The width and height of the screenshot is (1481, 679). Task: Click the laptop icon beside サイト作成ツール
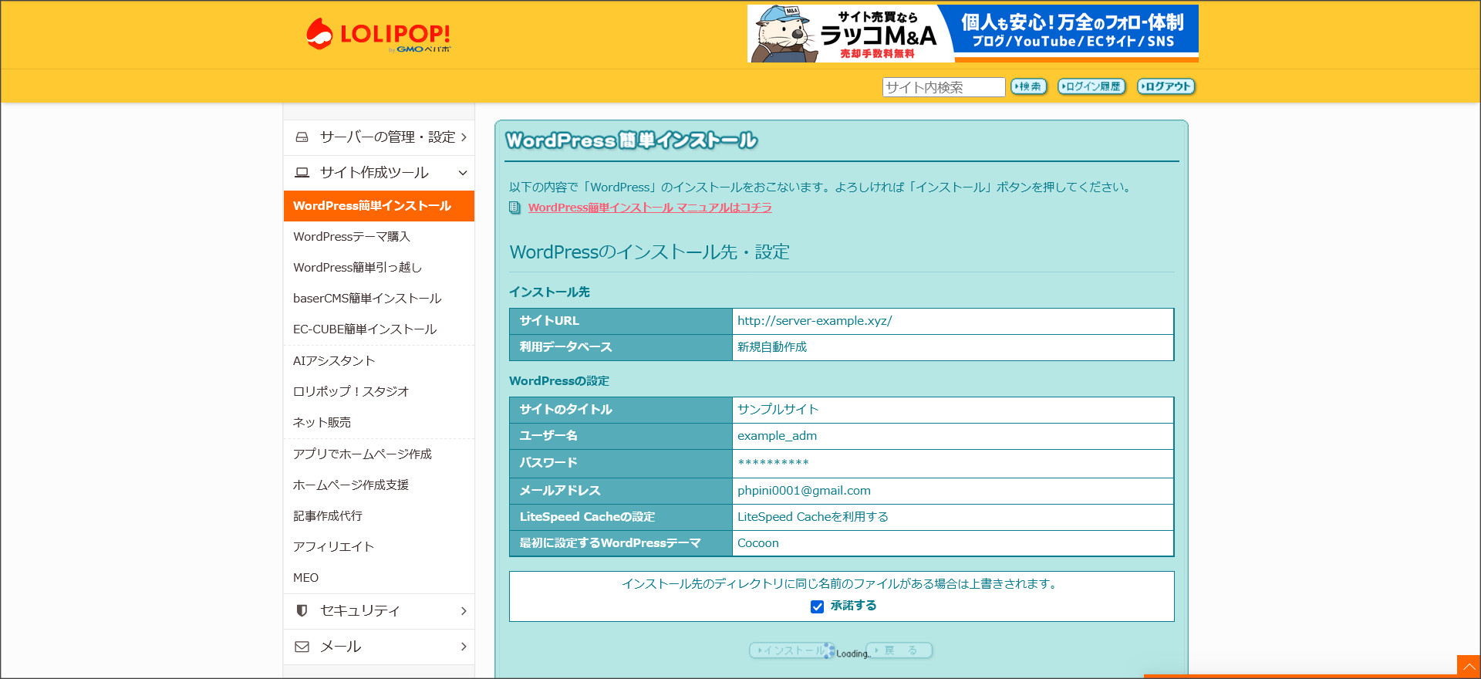302,173
